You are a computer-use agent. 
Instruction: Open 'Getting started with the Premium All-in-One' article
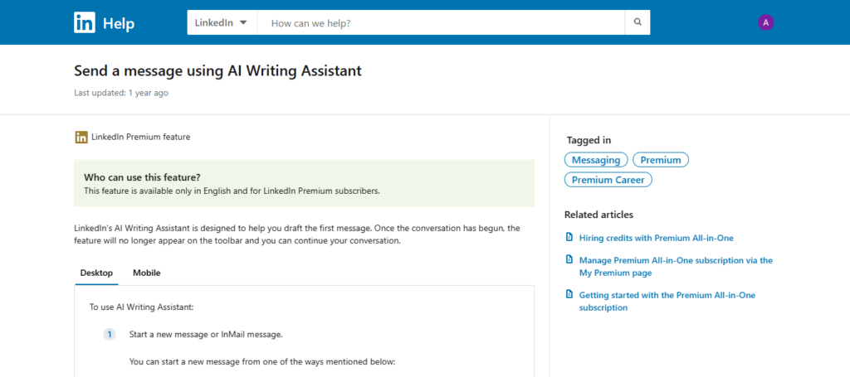pyautogui.click(x=667, y=302)
